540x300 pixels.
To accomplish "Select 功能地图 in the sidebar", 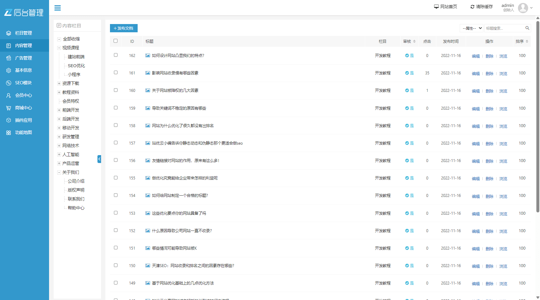I will tap(23, 132).
